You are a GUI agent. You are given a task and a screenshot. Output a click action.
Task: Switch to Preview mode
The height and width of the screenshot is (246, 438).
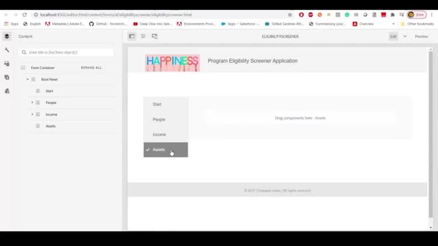(421, 36)
